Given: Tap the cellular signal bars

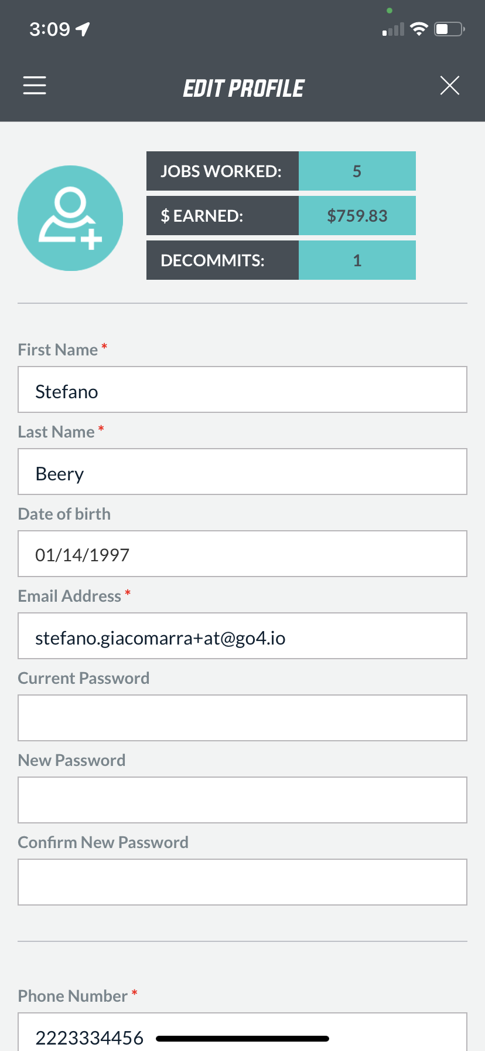Looking at the screenshot, I should tap(393, 29).
